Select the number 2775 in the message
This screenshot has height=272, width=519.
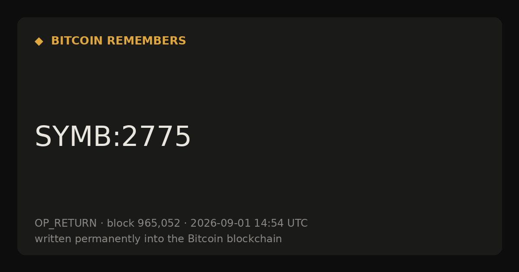pyautogui.click(x=156, y=137)
